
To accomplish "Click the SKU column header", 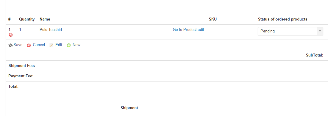I will coord(213,19).
